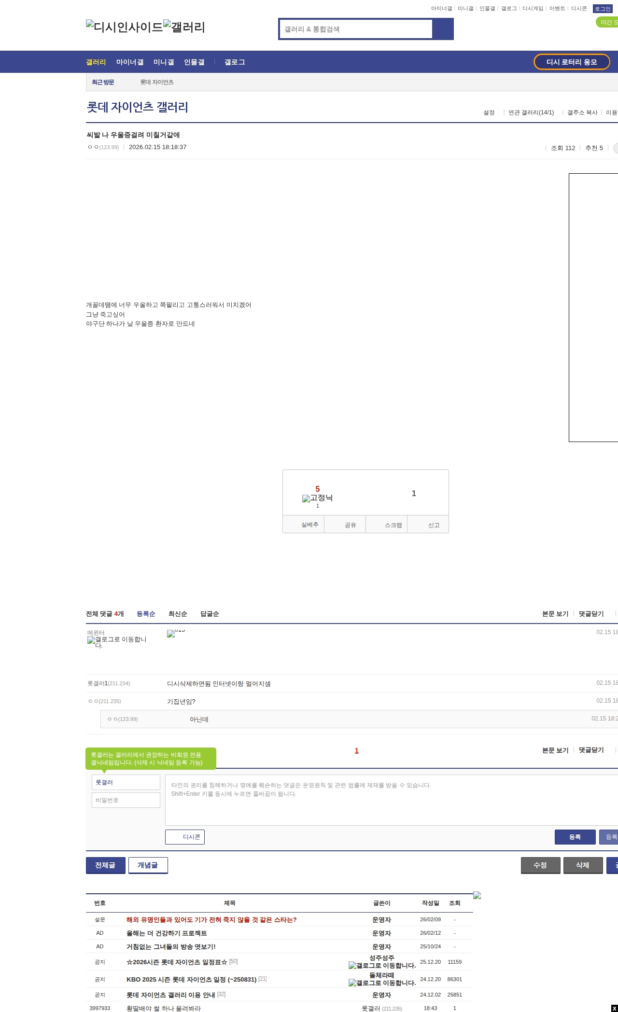Screen dimensions: 618x1012
Task: Focus the 롯갤러 nickname field
Action: (126, 782)
